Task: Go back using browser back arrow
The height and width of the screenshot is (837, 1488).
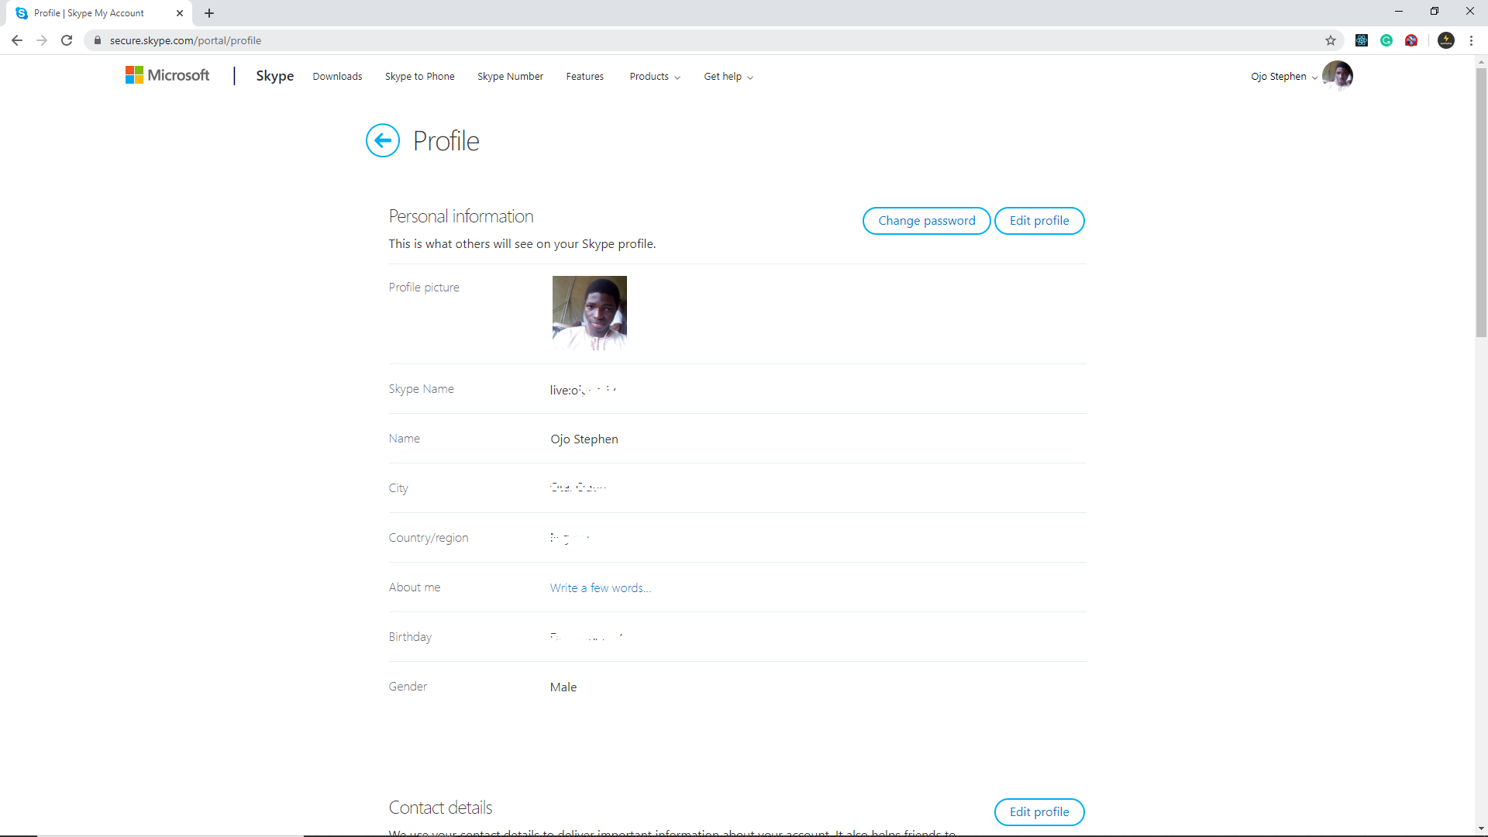Action: point(17,40)
